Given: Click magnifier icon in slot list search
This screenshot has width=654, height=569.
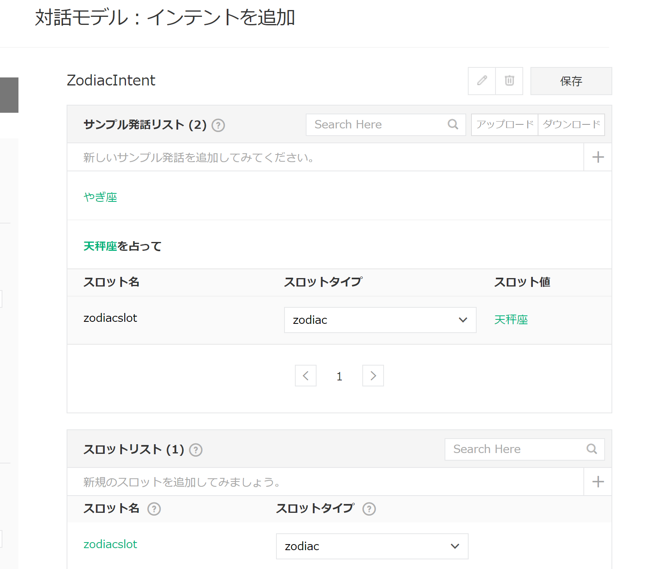Looking at the screenshot, I should tap(592, 449).
